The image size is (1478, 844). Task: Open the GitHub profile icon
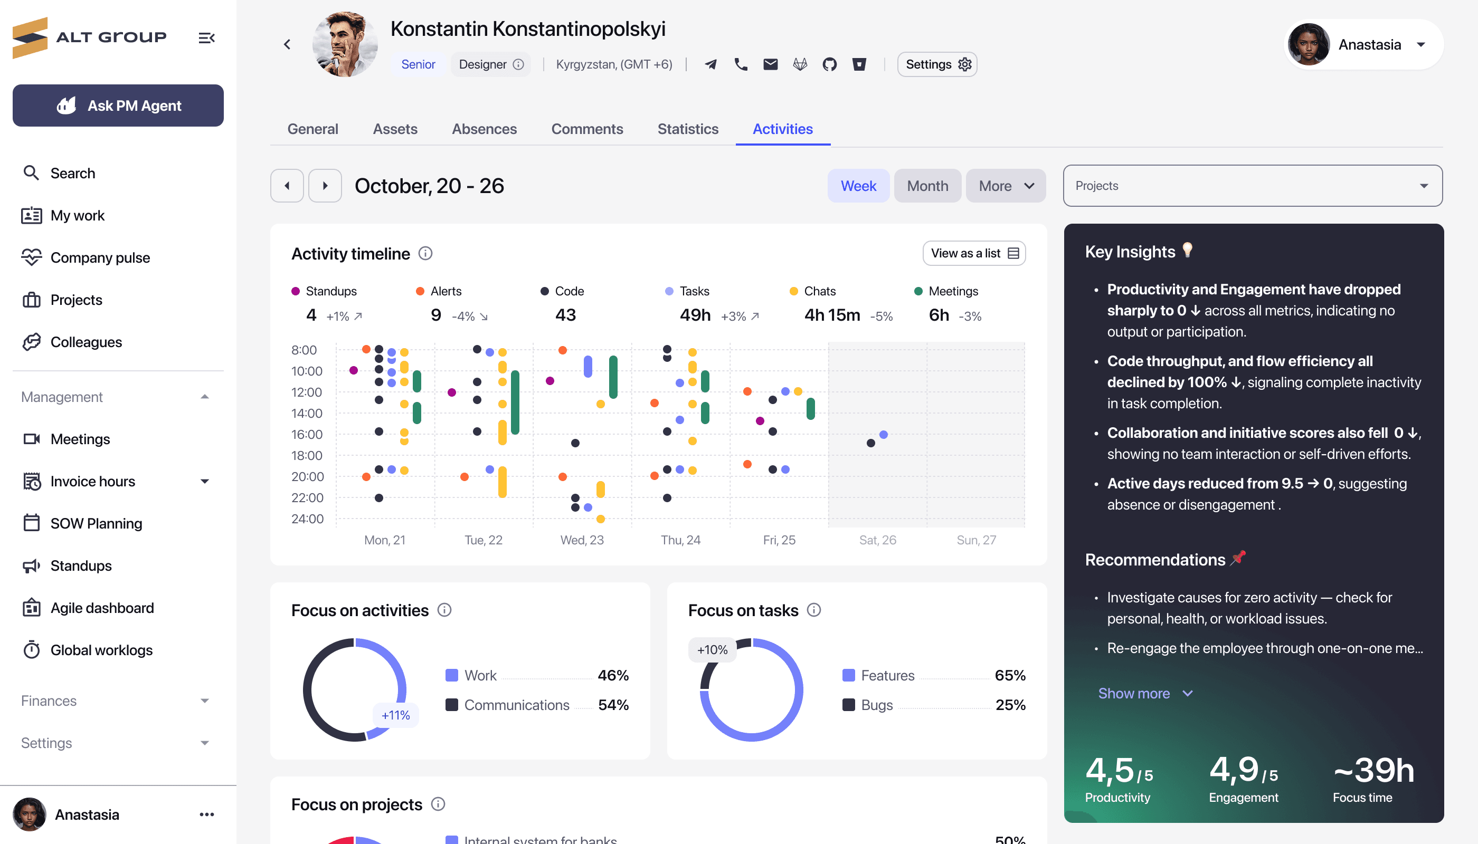tap(829, 64)
